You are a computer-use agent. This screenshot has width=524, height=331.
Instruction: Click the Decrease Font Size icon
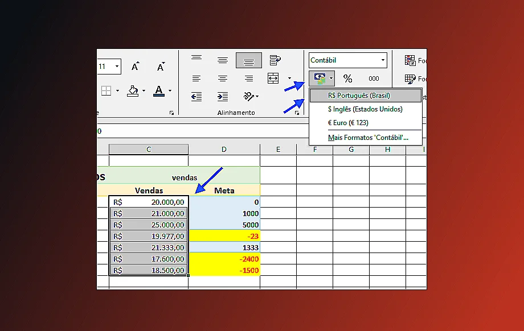pyautogui.click(x=161, y=67)
